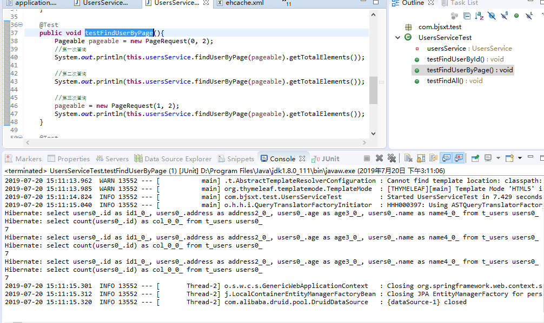Screen dimensions: 544x323
Task: Pin the Console view
Action: [475, 159]
